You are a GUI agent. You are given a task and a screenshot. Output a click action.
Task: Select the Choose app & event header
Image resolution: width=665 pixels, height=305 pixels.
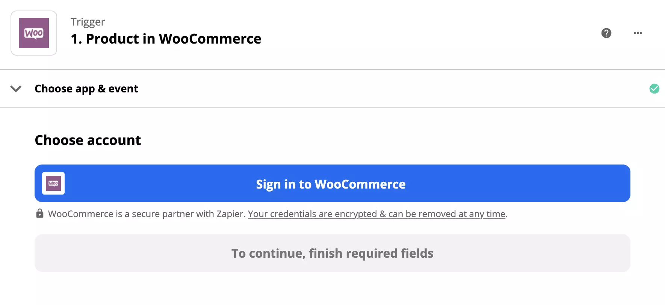coord(86,89)
